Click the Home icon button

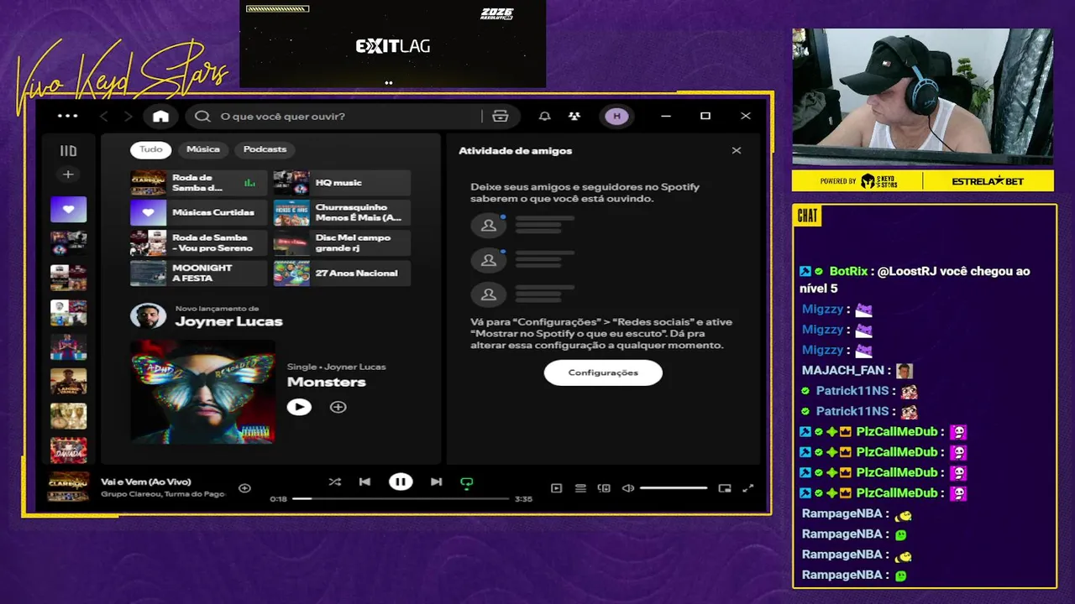(x=160, y=117)
